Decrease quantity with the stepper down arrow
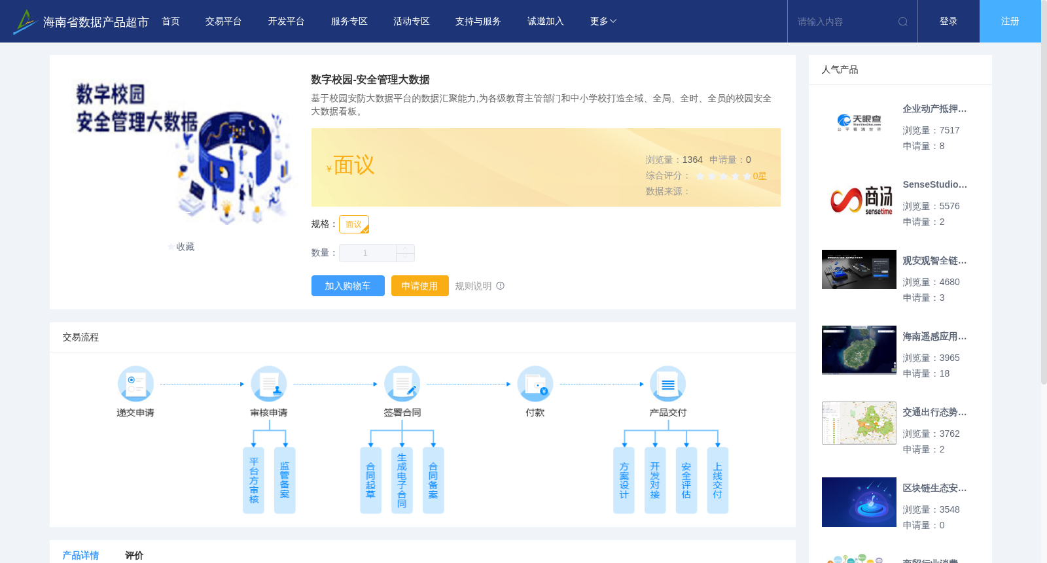The height and width of the screenshot is (563, 1047). (405, 258)
